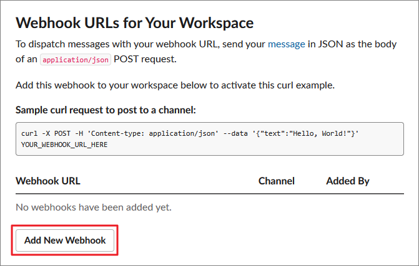The image size is (419, 266).
Task: Click the "Sample curl request" bold label
Action: [106, 110]
